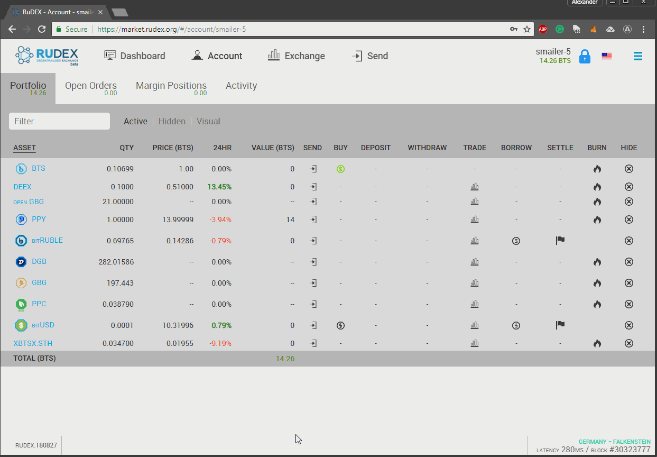This screenshot has width=657, height=457.
Task: Open the trade chart for GBG
Action: (x=475, y=283)
